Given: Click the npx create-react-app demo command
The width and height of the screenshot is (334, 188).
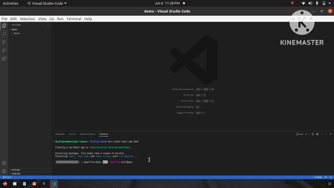Looking at the screenshot, I should click(123, 142).
